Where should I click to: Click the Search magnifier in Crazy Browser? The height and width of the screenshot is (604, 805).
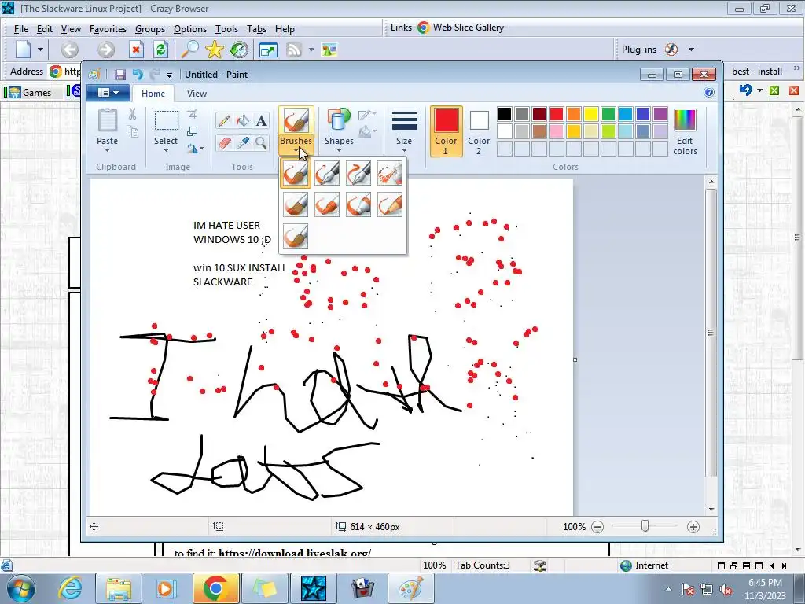click(x=190, y=50)
